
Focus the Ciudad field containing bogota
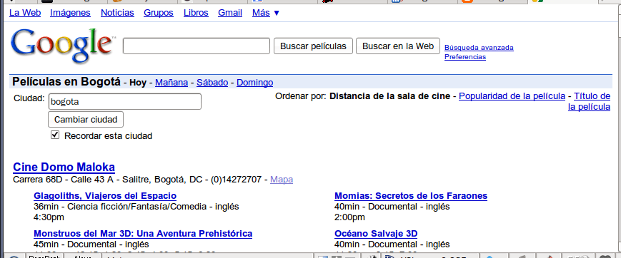(125, 101)
